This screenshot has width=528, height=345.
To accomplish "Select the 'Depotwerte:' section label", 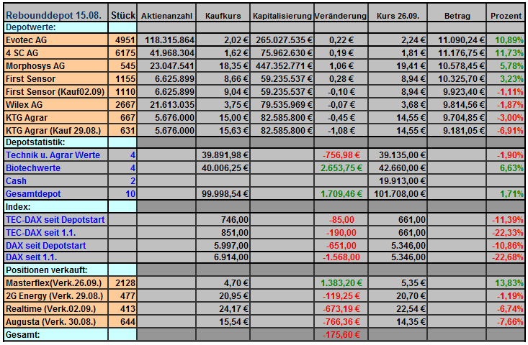I will pyautogui.click(x=31, y=27).
